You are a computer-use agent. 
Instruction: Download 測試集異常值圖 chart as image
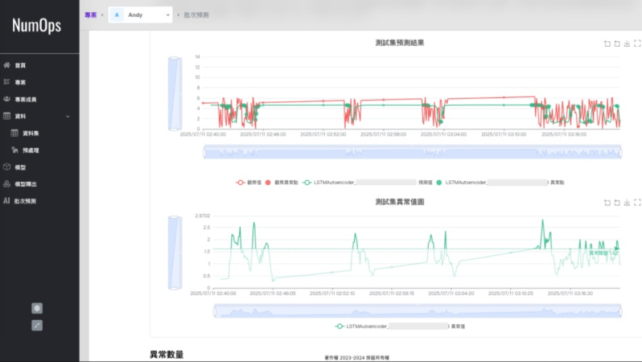tap(627, 202)
